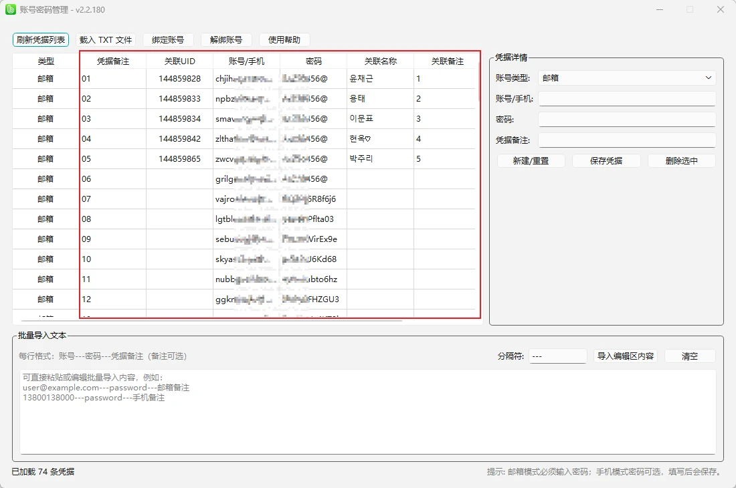Focus the 凭据备注 input field in details

click(627, 140)
